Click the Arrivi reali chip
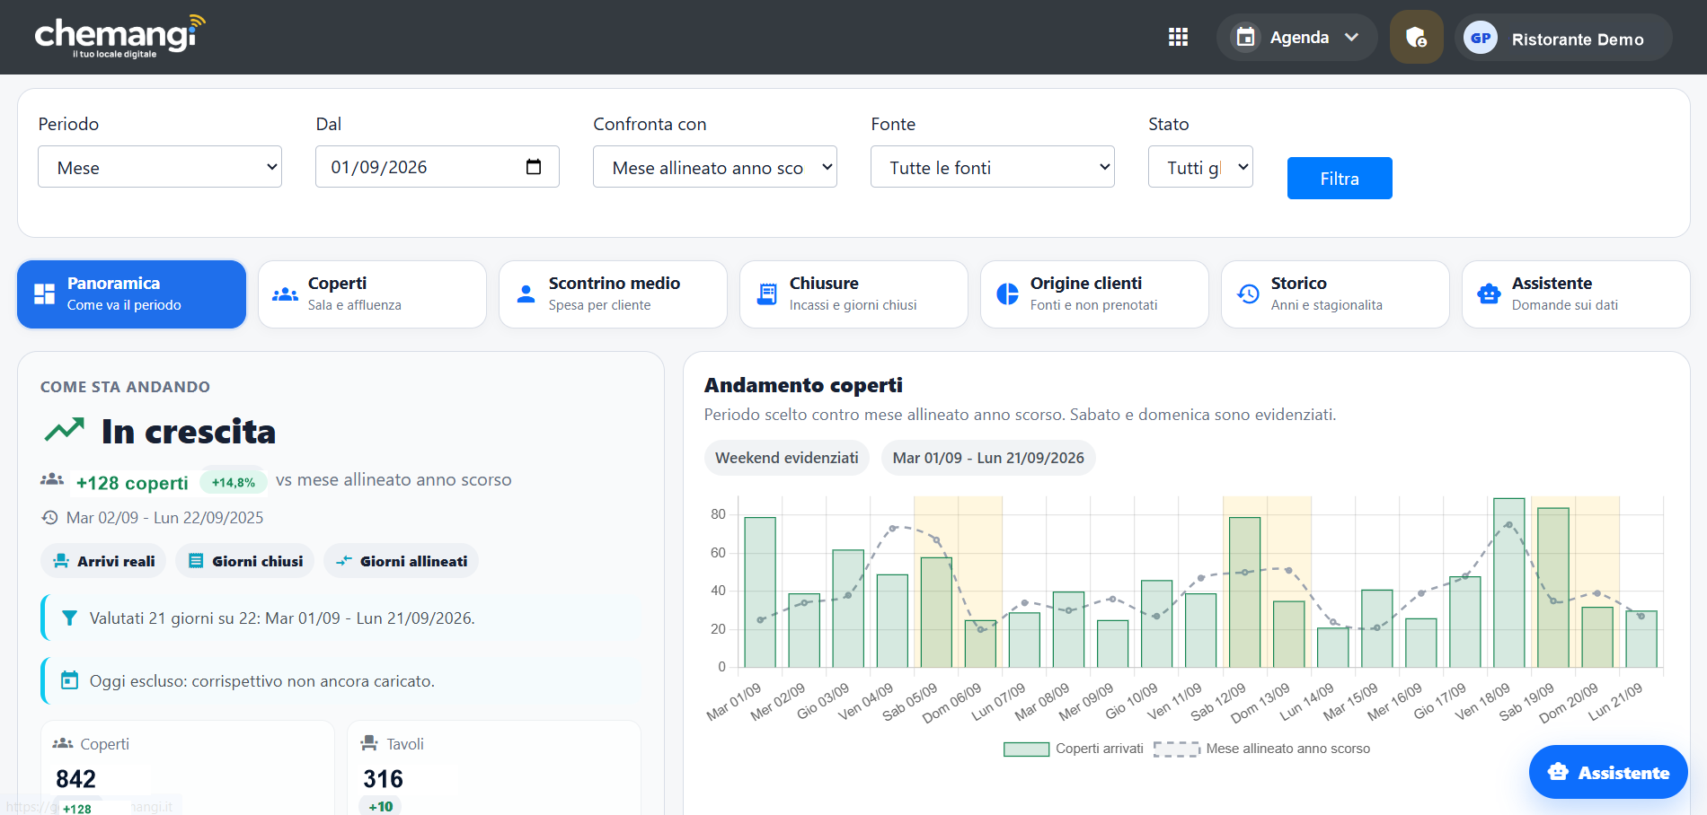This screenshot has height=815, width=1707. coord(103,561)
